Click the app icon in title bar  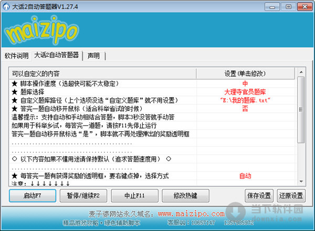pyautogui.click(x=6, y=7)
